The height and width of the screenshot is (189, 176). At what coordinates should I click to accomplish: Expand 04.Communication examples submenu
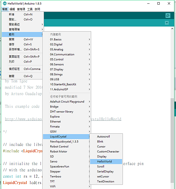pyautogui.click(x=67, y=54)
